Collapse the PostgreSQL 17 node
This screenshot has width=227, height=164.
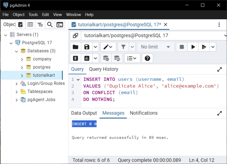(x=11, y=43)
